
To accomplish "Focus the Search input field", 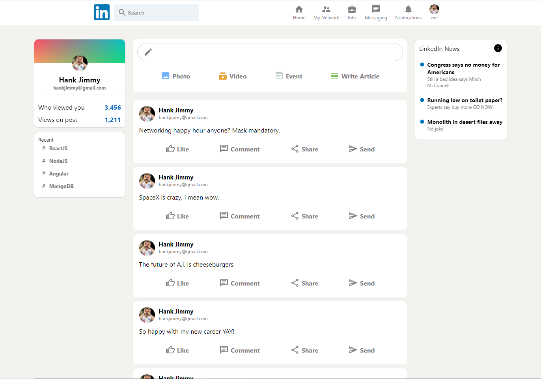I will tap(156, 13).
